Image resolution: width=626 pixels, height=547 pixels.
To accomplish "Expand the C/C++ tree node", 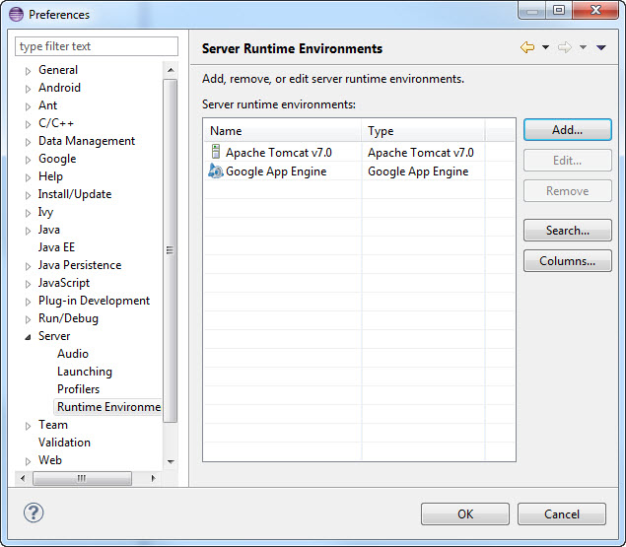I will point(28,124).
